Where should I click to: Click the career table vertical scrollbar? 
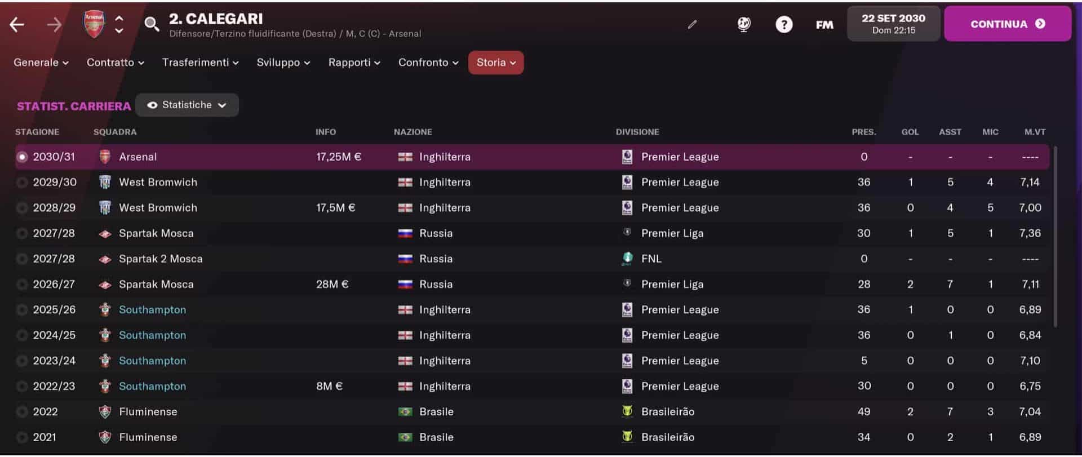[x=1055, y=237]
